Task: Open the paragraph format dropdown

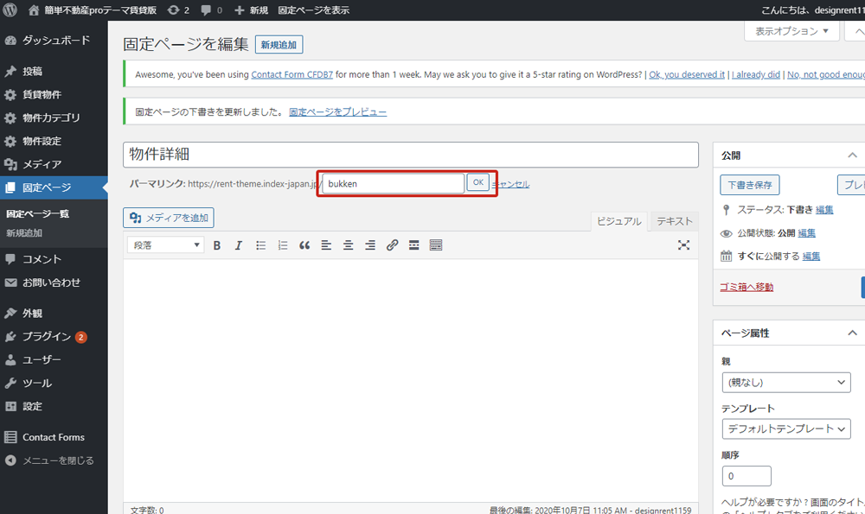Action: pos(165,245)
